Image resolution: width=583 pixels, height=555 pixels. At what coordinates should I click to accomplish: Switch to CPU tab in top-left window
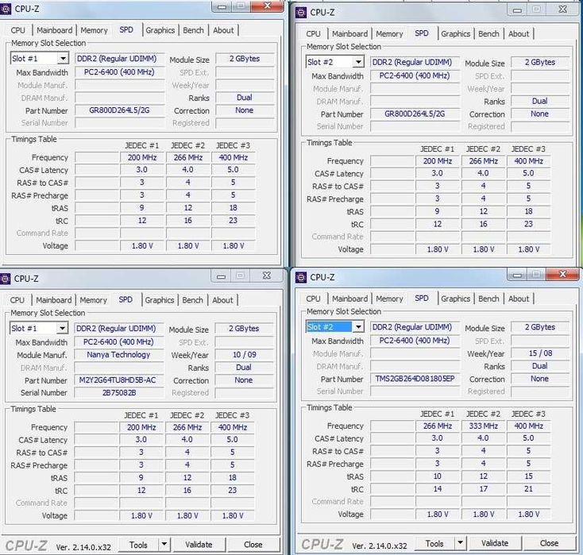coord(17,30)
